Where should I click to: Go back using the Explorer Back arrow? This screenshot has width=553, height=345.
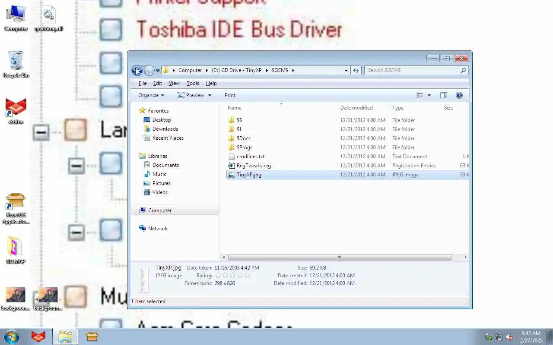pyautogui.click(x=137, y=70)
